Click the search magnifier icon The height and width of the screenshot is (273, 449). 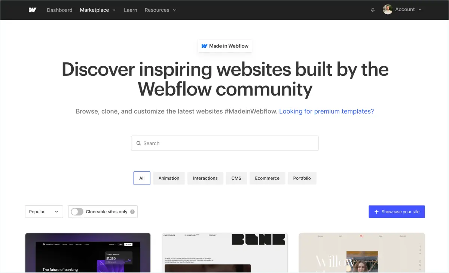coord(139,143)
